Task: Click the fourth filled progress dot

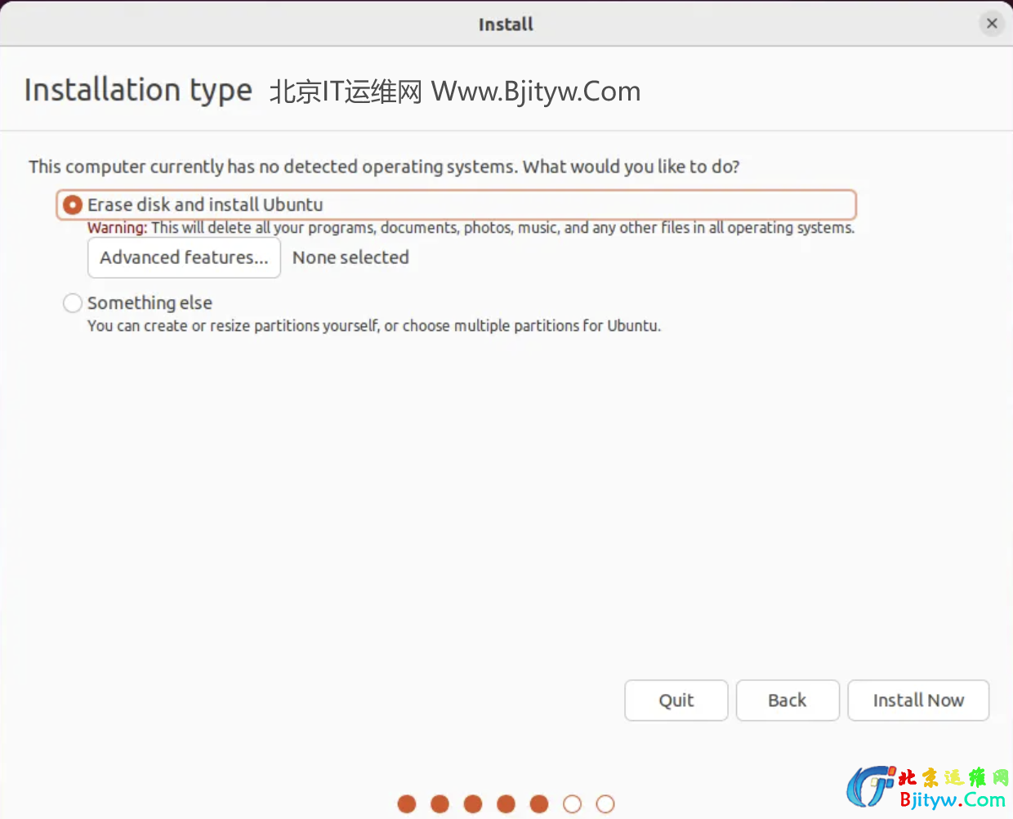Action: click(506, 804)
